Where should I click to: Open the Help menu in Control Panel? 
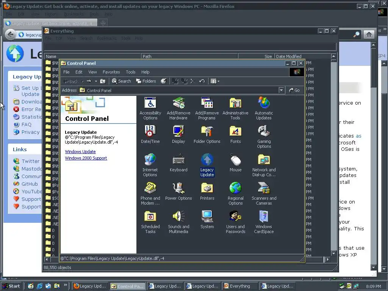click(x=145, y=72)
